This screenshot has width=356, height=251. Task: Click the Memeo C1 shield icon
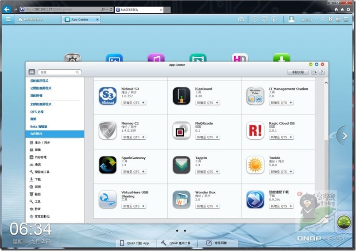click(x=108, y=130)
